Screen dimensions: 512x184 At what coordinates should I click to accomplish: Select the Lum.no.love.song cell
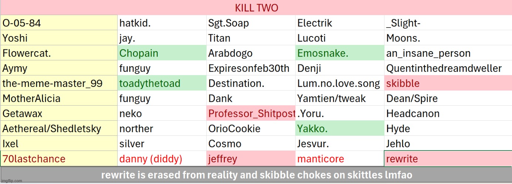[x=340, y=84]
